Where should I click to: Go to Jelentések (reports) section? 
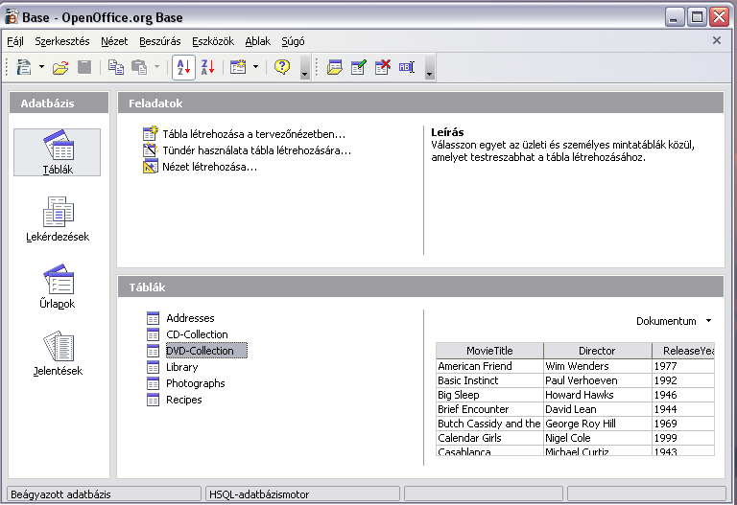pyautogui.click(x=58, y=353)
